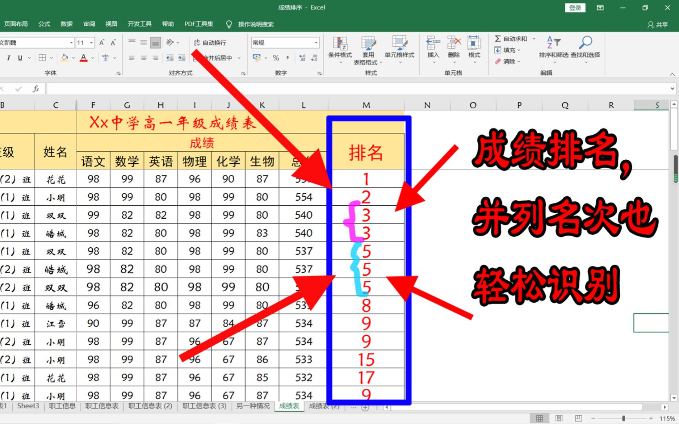Click the zoom slider handle
The width and height of the screenshot is (679, 424).
pyautogui.click(x=623, y=419)
